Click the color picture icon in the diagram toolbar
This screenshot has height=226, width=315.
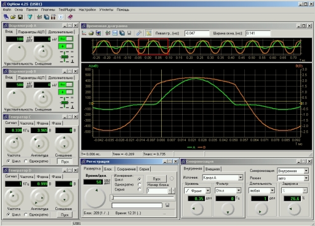point(98,33)
